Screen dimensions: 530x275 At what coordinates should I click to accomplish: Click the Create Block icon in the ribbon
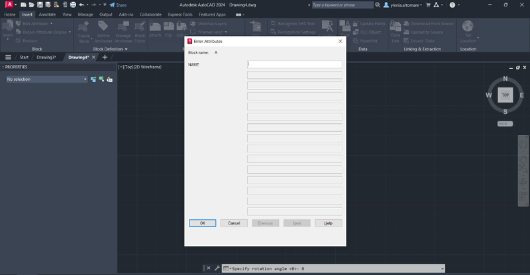84,28
